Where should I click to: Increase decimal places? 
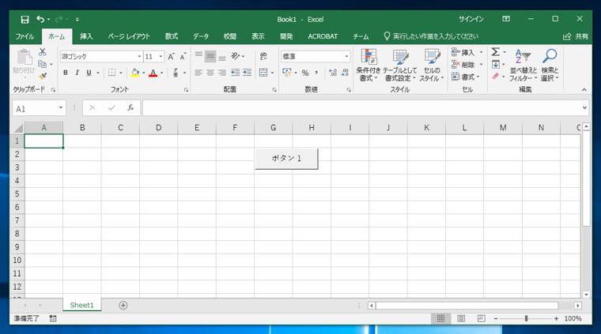pyautogui.click(x=333, y=73)
